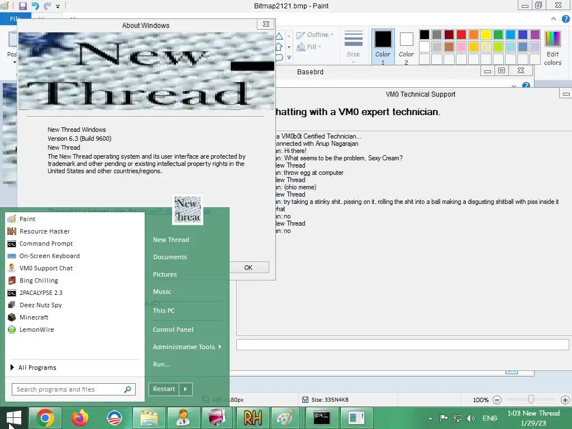The width and height of the screenshot is (572, 429).
Task: Click the VM0 chat message input field
Action: [403, 344]
